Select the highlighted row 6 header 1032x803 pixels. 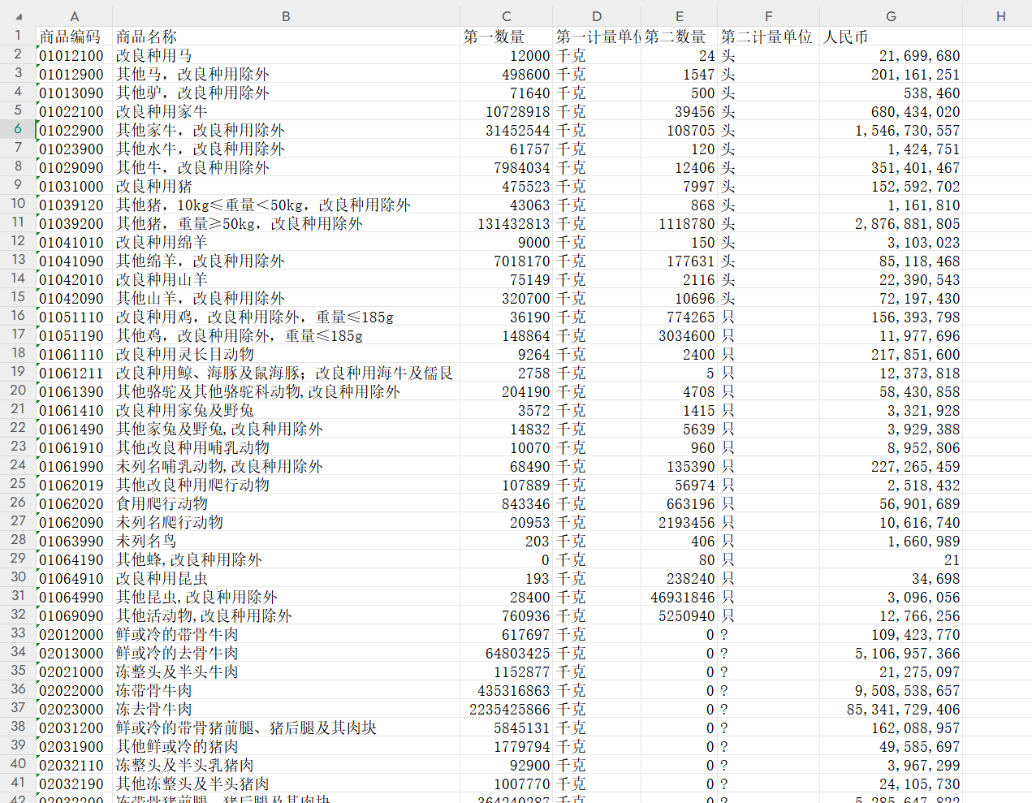click(18, 129)
